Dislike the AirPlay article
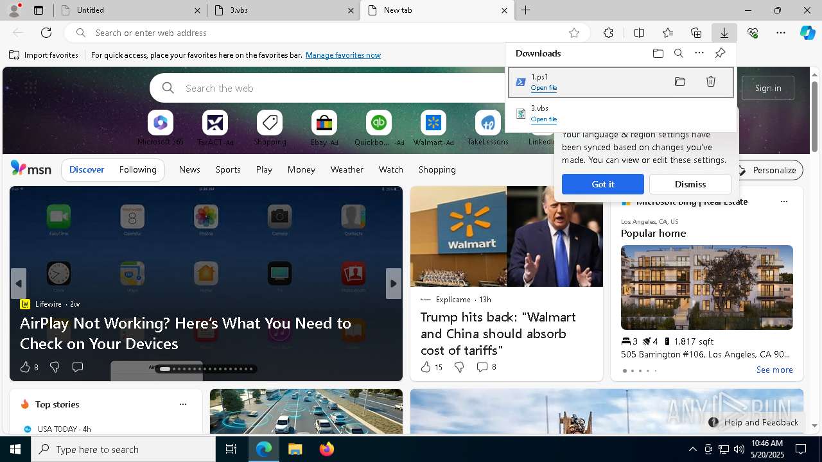This screenshot has height=462, width=822. pyautogui.click(x=55, y=367)
